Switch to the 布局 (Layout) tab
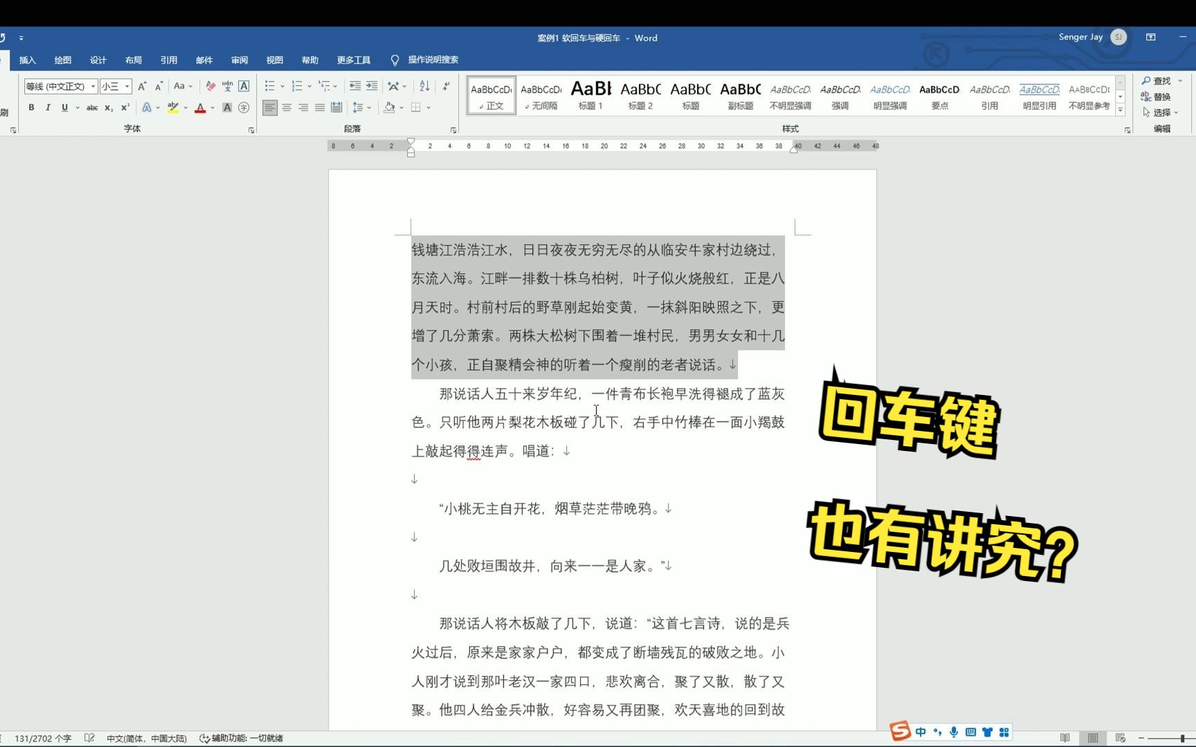The height and width of the screenshot is (747, 1196). (x=134, y=60)
